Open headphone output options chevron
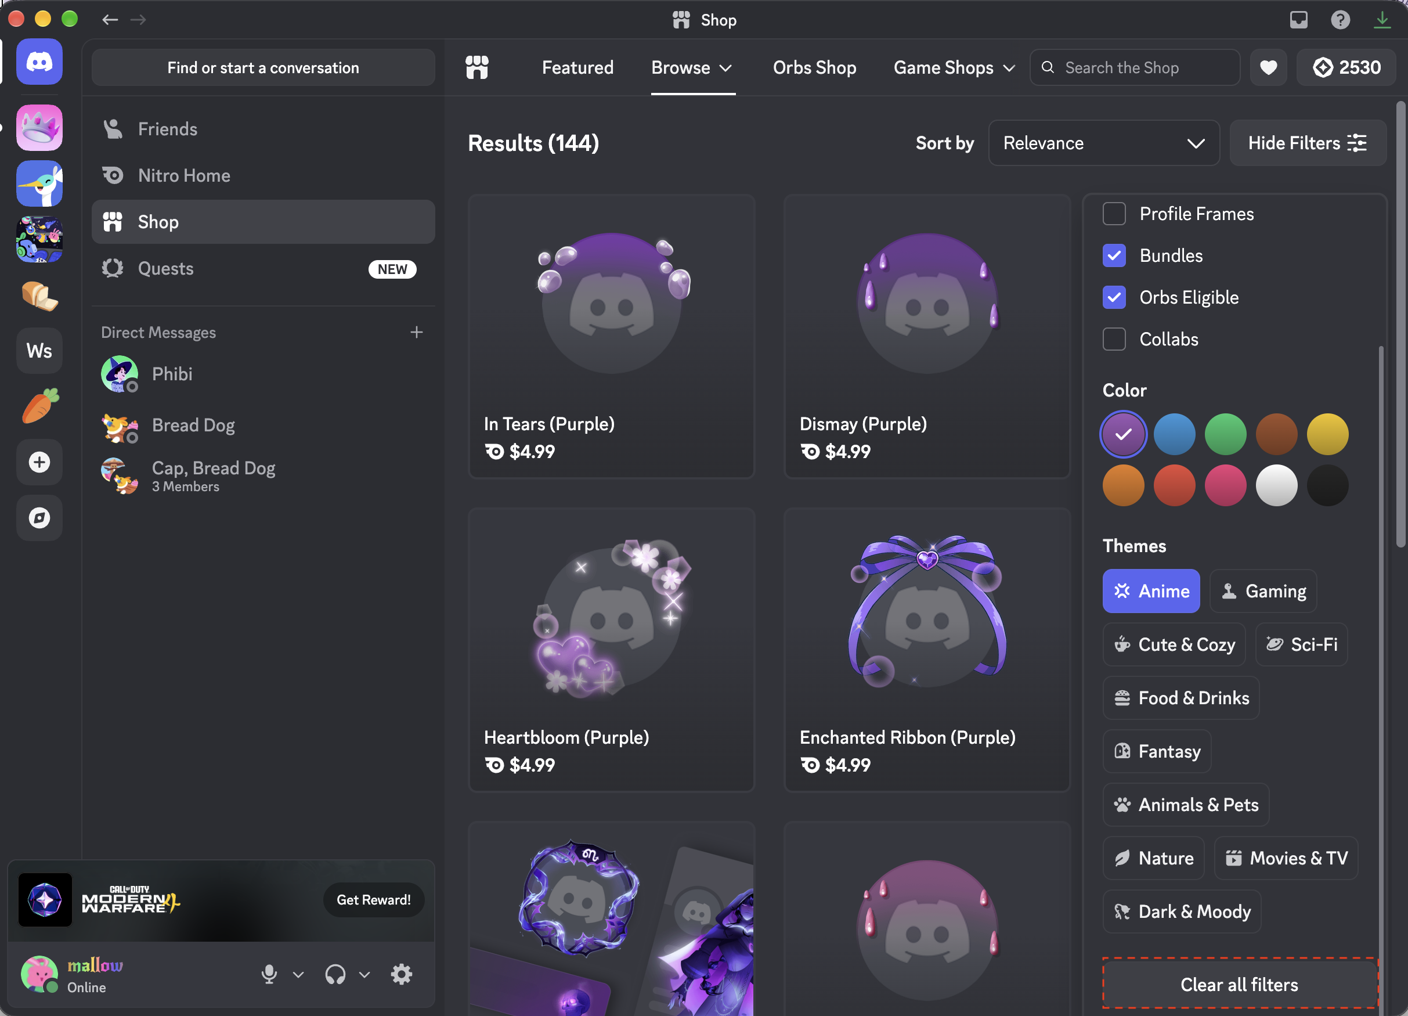 tap(364, 974)
